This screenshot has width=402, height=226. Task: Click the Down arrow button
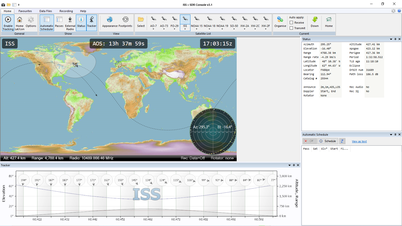coord(315,22)
